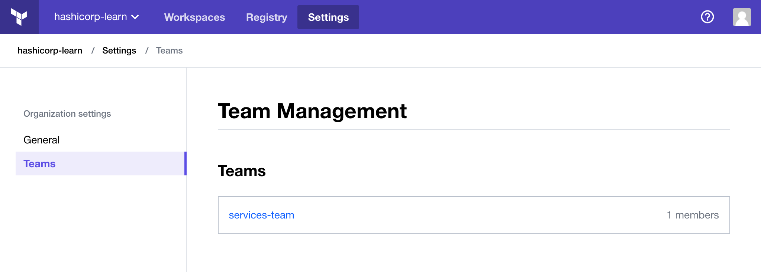Click the hashicorp-learn organization name text
The height and width of the screenshot is (272, 761).
90,17
